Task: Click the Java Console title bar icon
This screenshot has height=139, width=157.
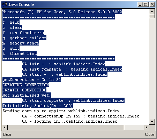Action: point(5,5)
